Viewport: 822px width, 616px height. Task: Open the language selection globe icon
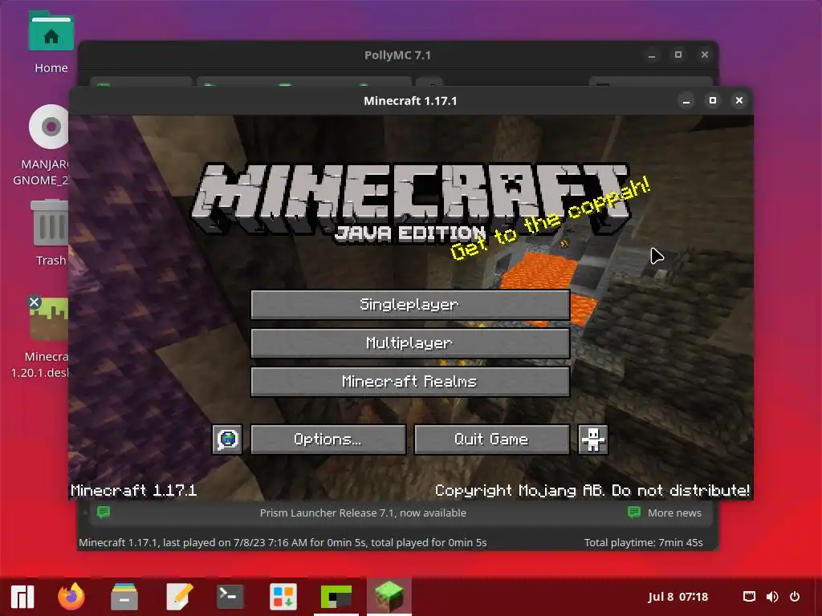point(227,439)
